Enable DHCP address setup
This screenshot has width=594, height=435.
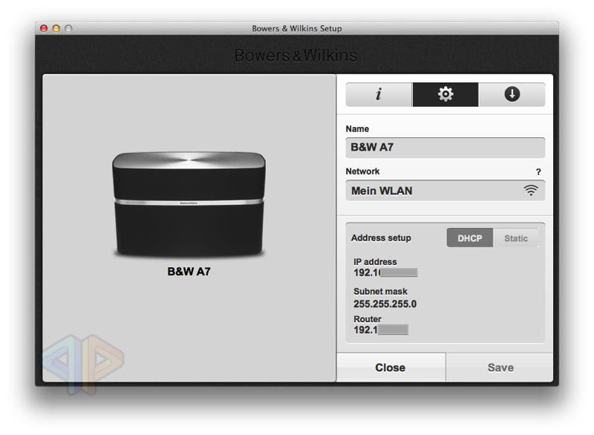tap(469, 238)
